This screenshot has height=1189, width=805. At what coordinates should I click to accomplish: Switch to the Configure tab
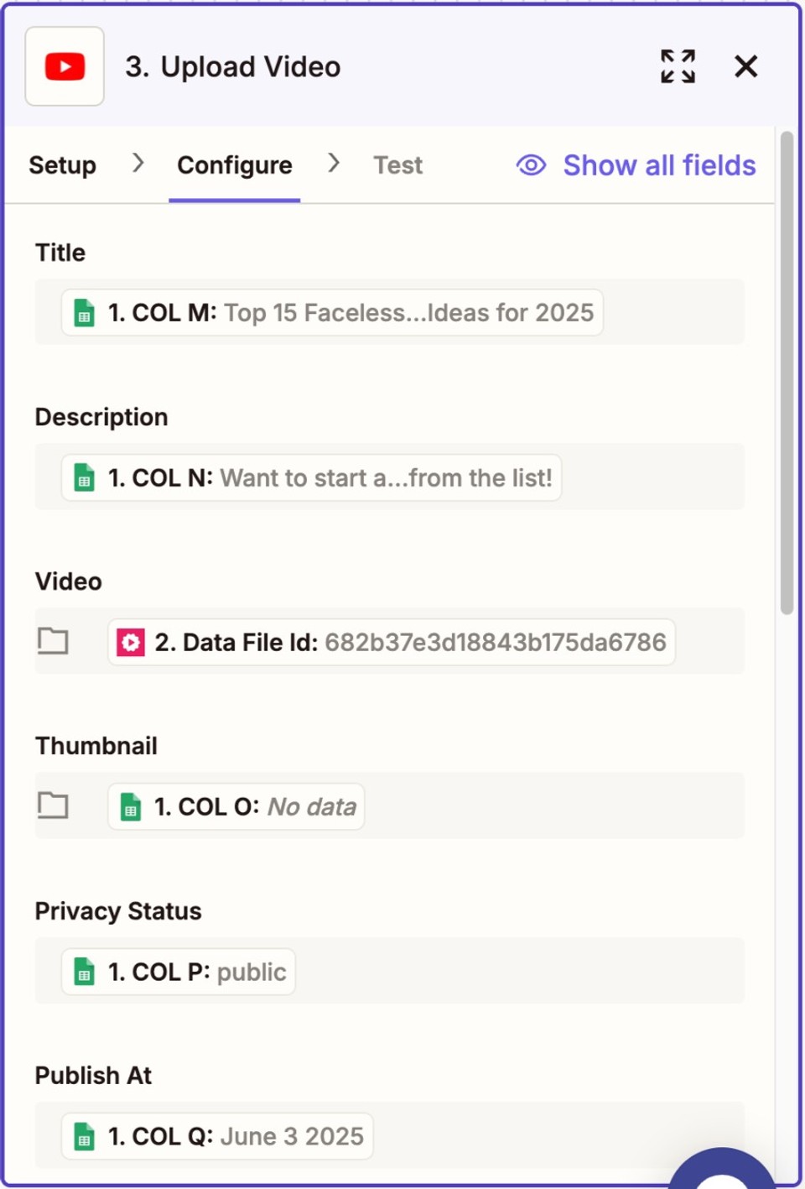pyautogui.click(x=235, y=165)
